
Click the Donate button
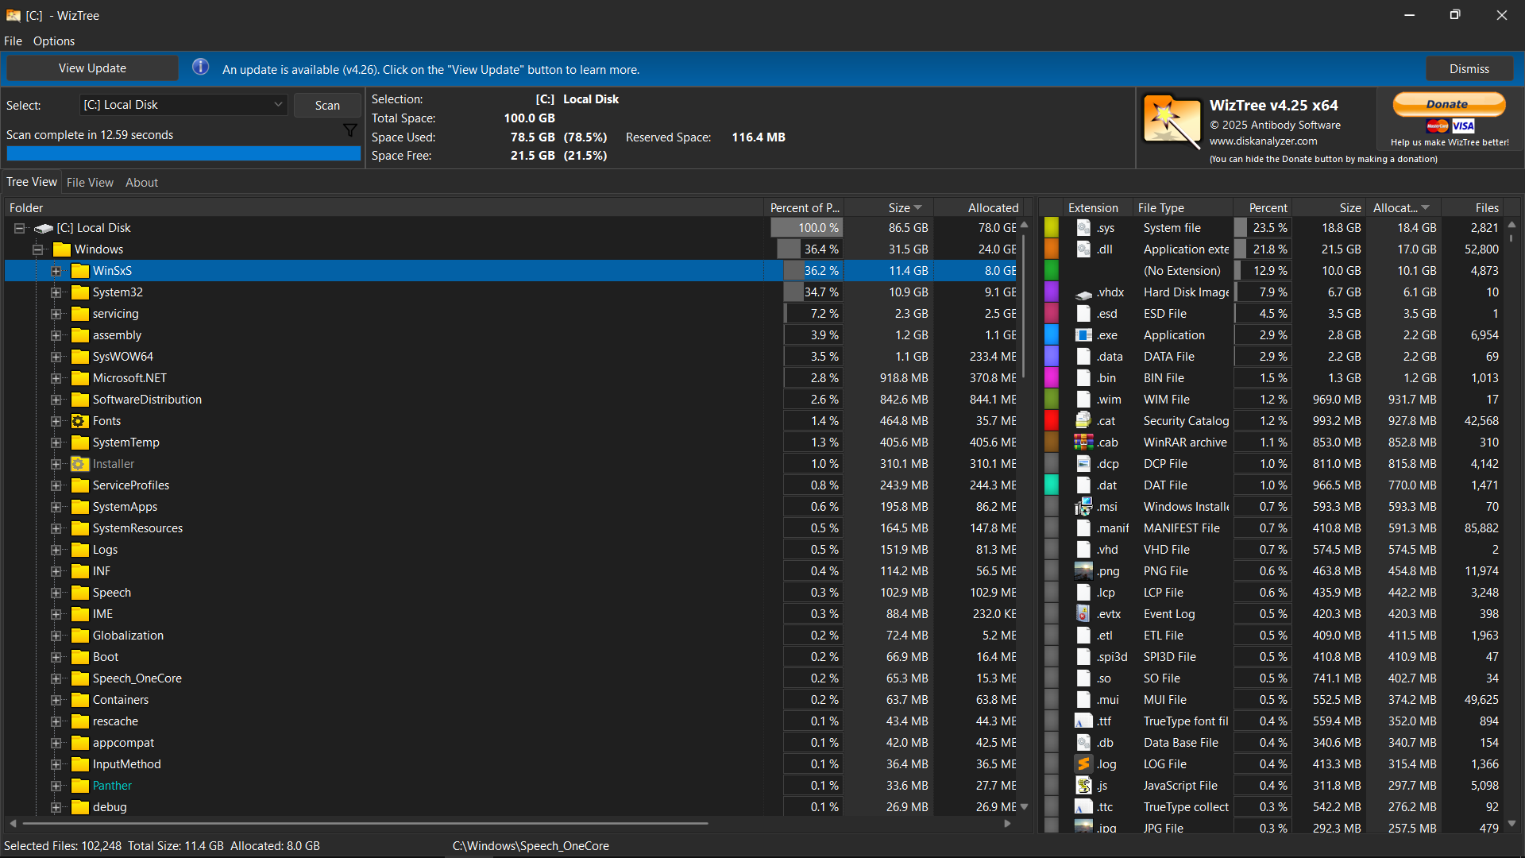[1448, 104]
